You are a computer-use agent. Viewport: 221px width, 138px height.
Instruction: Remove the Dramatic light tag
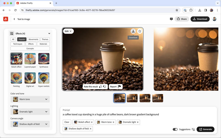(138, 122)
